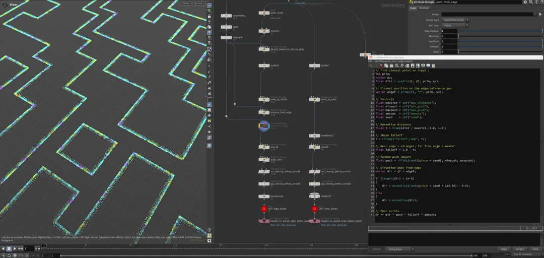The width and height of the screenshot is (544, 258).
Task: Open find magnifier in snippet editor toolbar
Action: coord(396,66)
